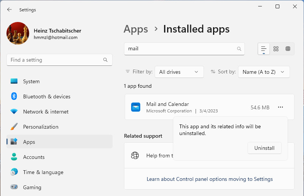Open the All drives filter dropdown
This screenshot has height=196, width=304.
179,72
